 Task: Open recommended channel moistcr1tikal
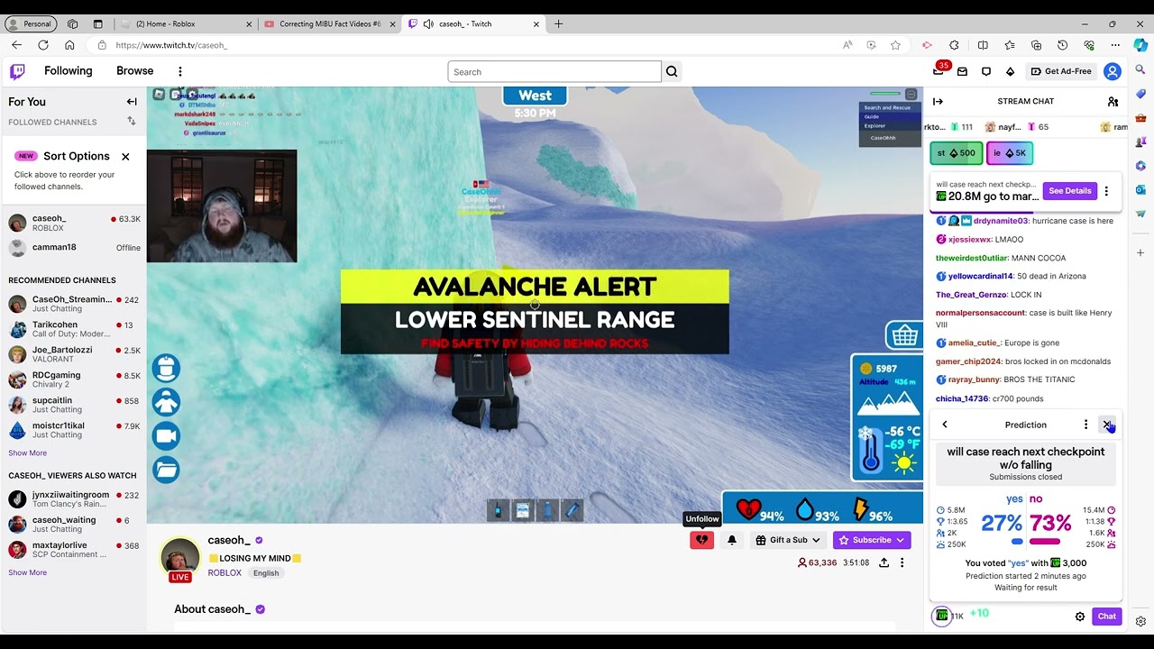[x=73, y=430]
